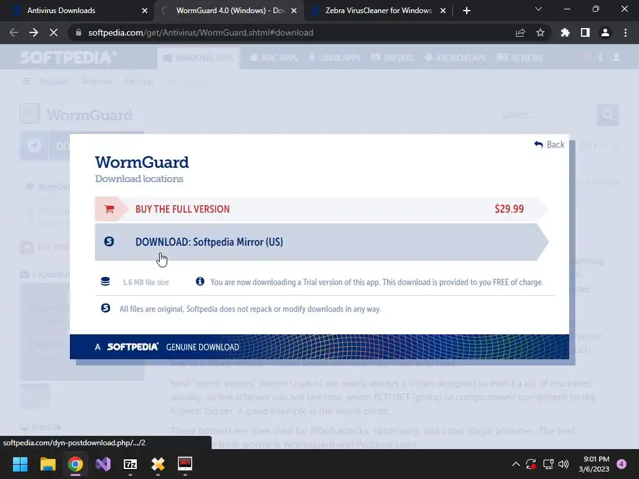Open File Explorer from taskbar

click(x=47, y=464)
